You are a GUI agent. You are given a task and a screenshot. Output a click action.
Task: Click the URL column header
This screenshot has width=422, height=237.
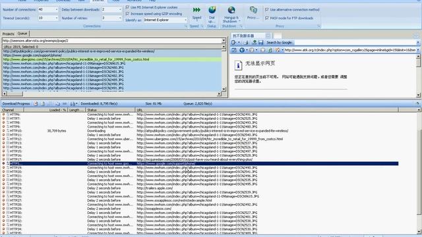click(266, 110)
